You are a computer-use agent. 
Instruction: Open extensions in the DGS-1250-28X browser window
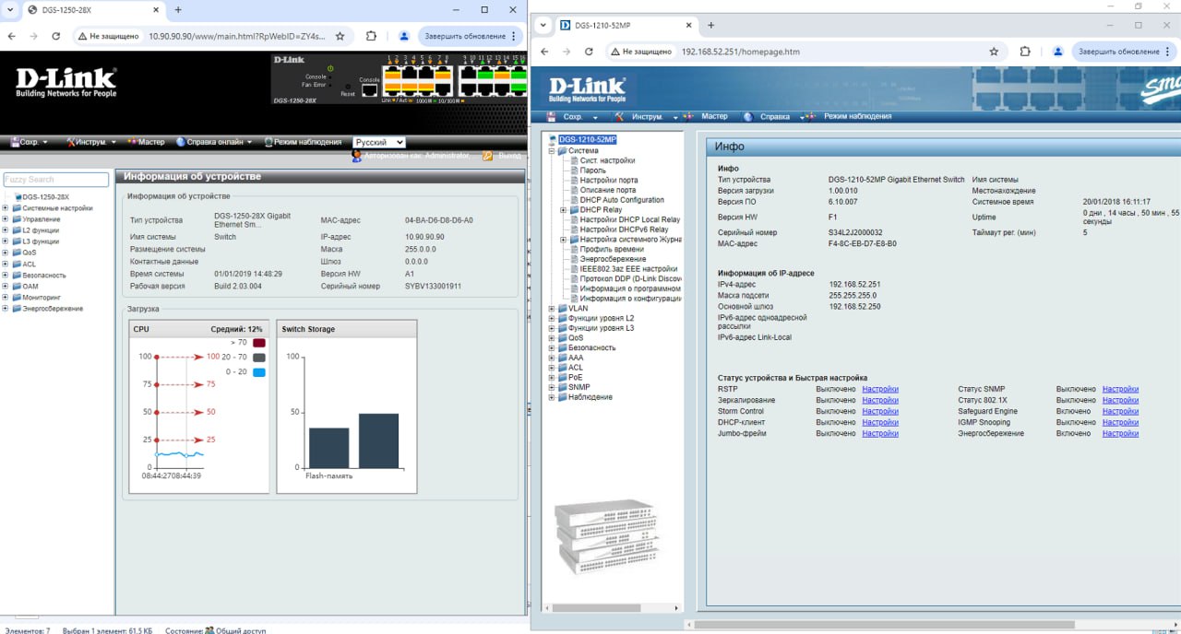click(371, 36)
